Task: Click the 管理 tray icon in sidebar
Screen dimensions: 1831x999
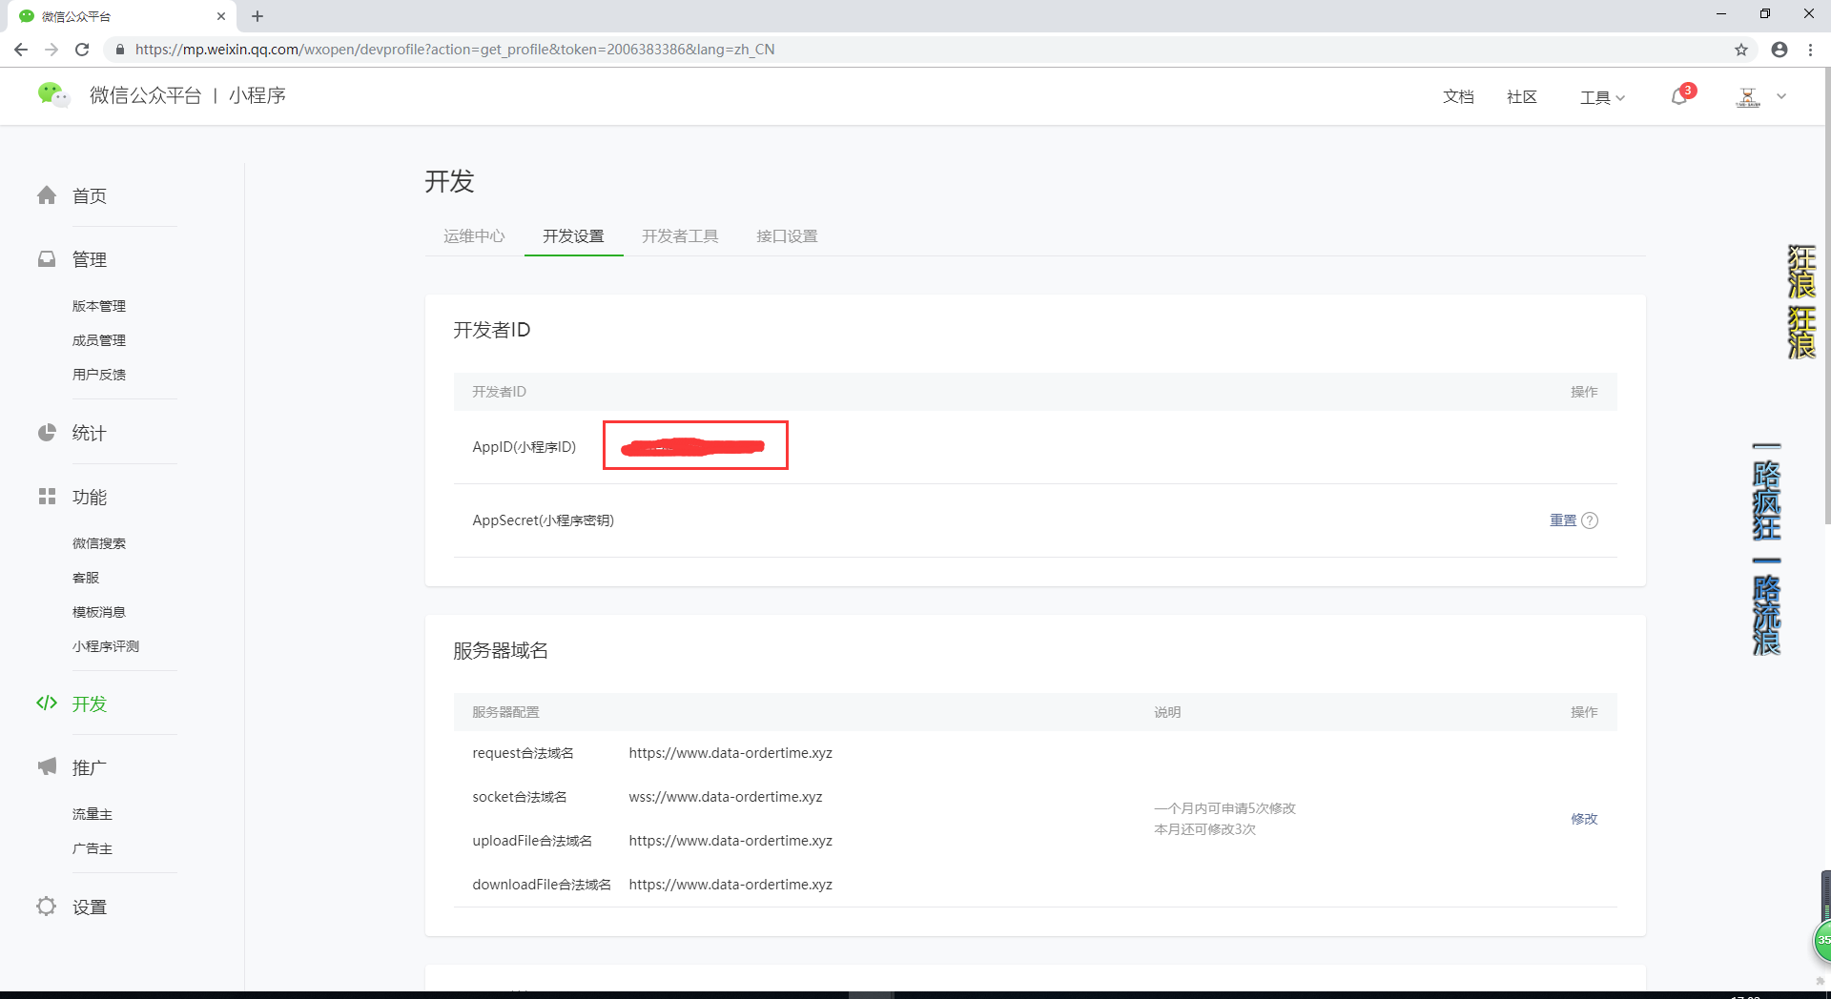Action: (x=47, y=258)
